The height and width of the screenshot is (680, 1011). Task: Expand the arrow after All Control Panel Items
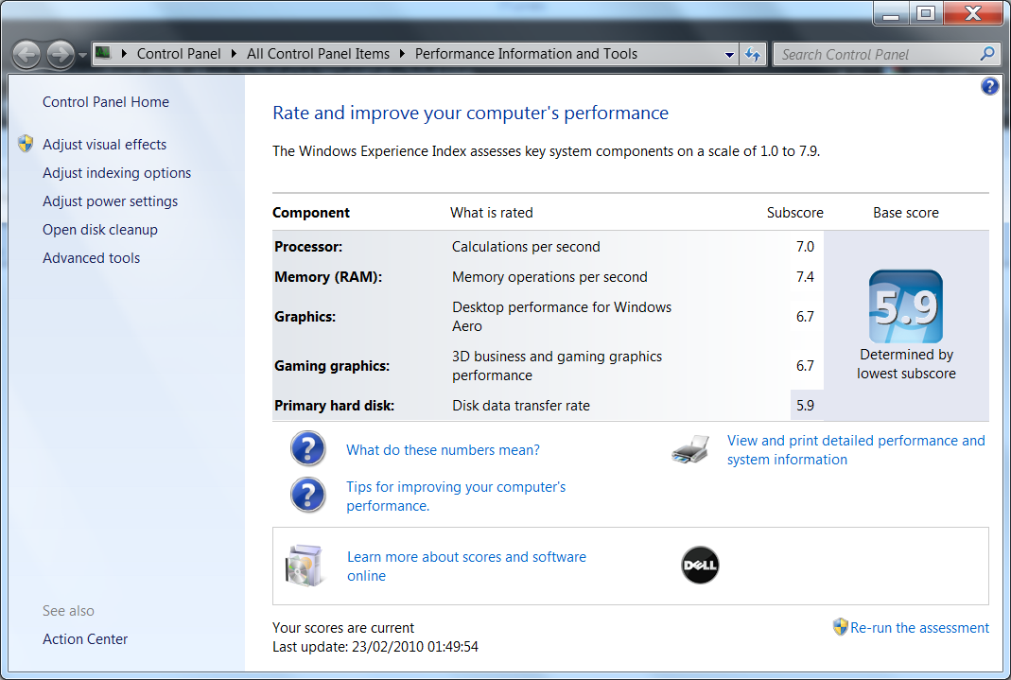coord(402,54)
